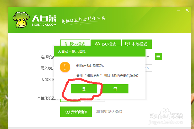Close the 大白菜 window

(187, 10)
